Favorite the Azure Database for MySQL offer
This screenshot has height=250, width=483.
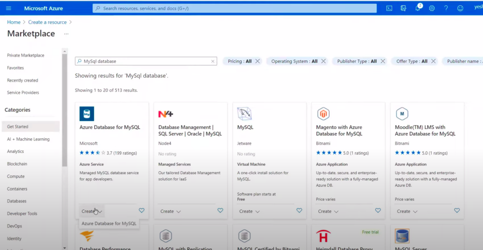coord(142,211)
